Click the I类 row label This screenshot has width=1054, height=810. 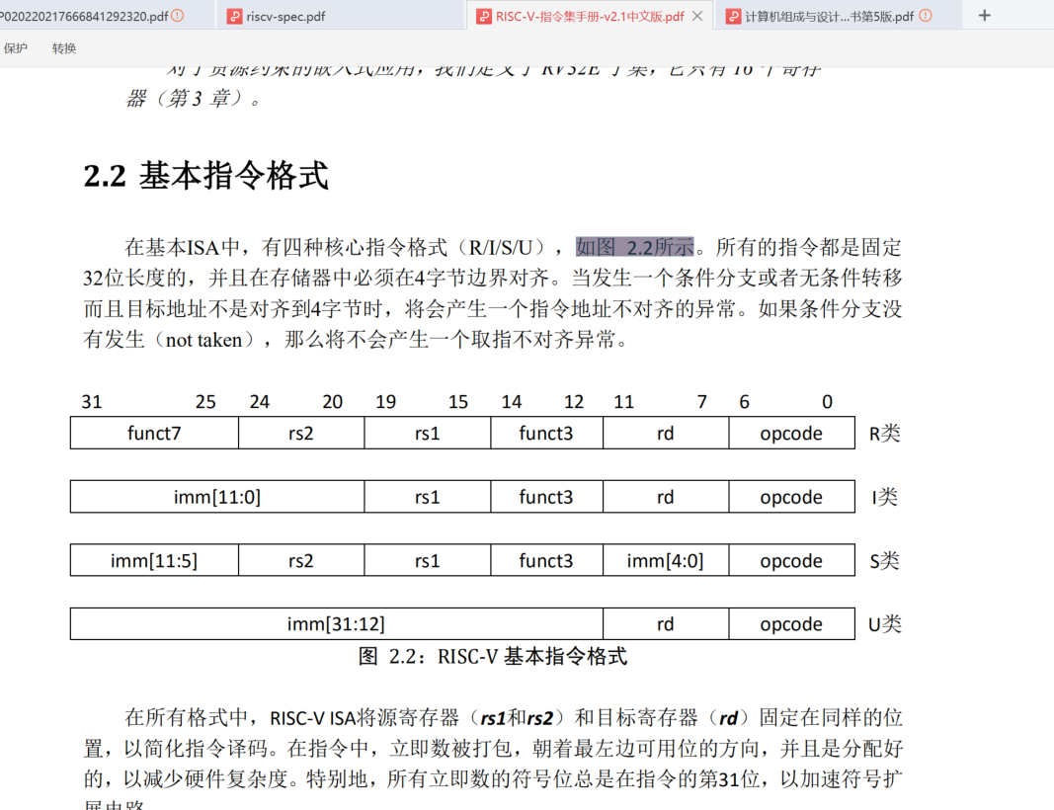click(885, 498)
